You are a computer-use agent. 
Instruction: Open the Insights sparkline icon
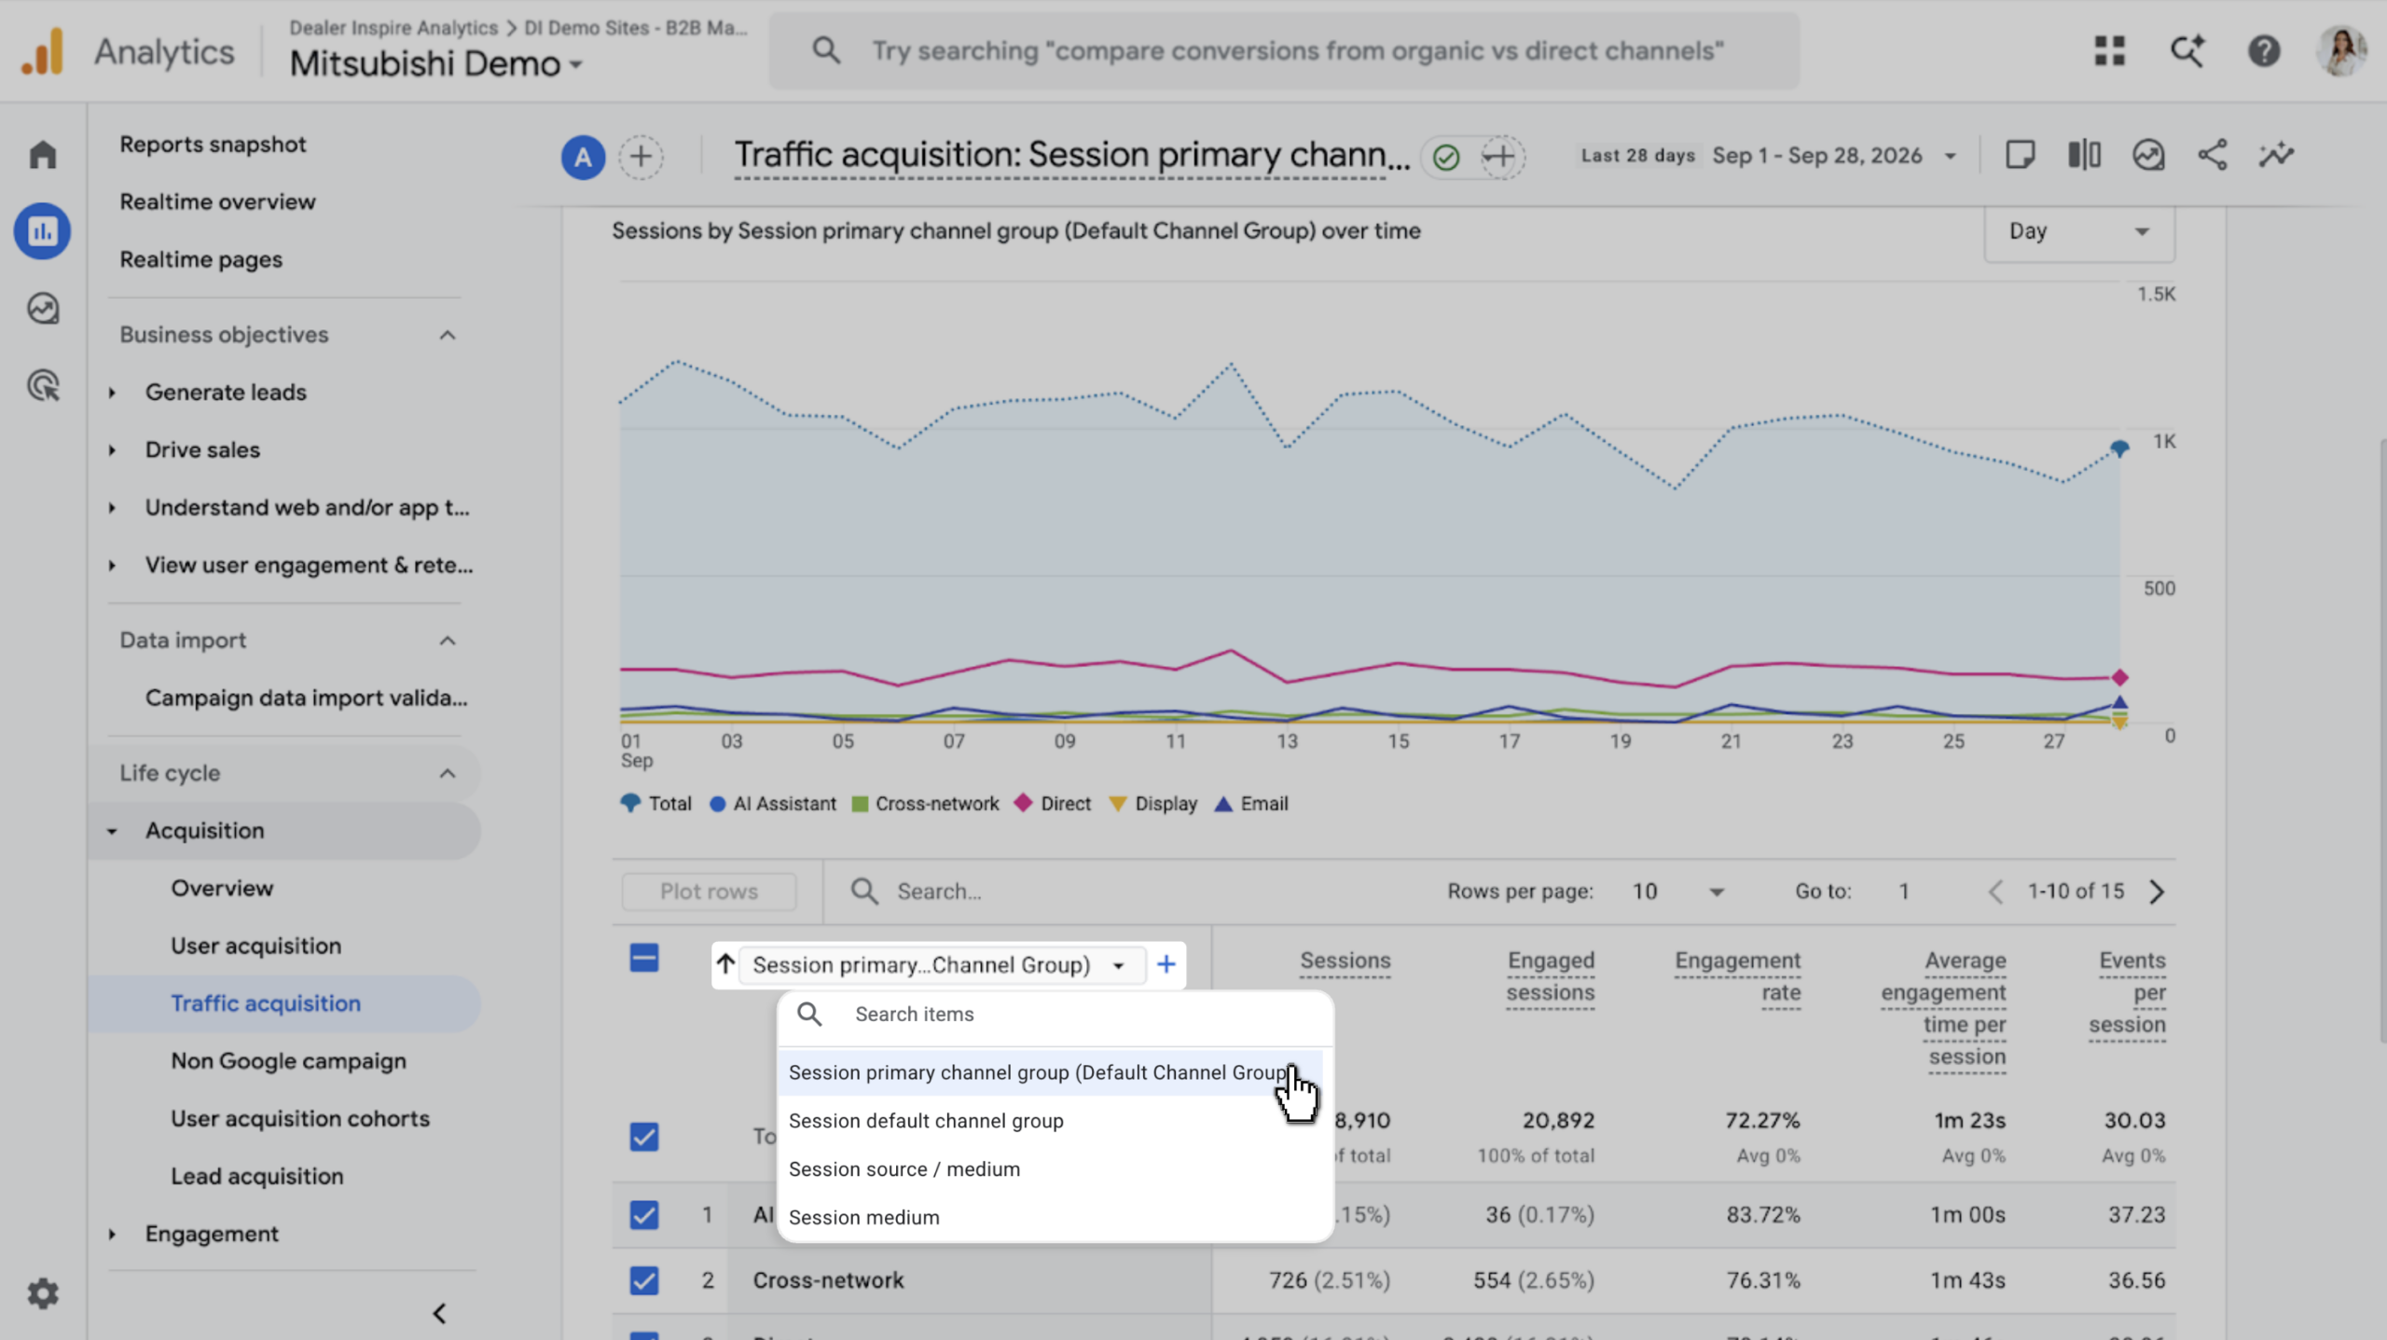2276,155
